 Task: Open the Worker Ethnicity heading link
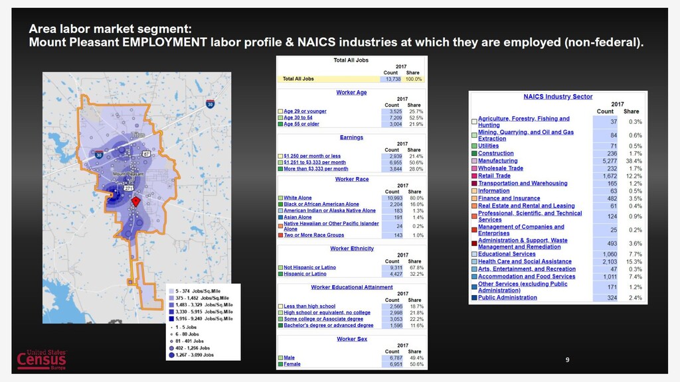coord(352,249)
